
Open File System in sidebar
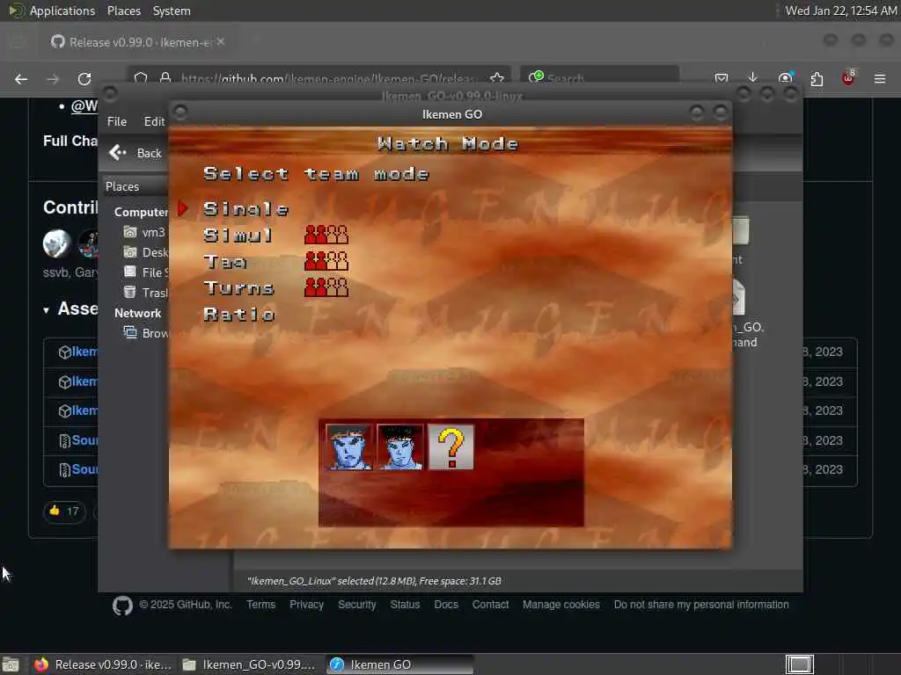(x=145, y=272)
